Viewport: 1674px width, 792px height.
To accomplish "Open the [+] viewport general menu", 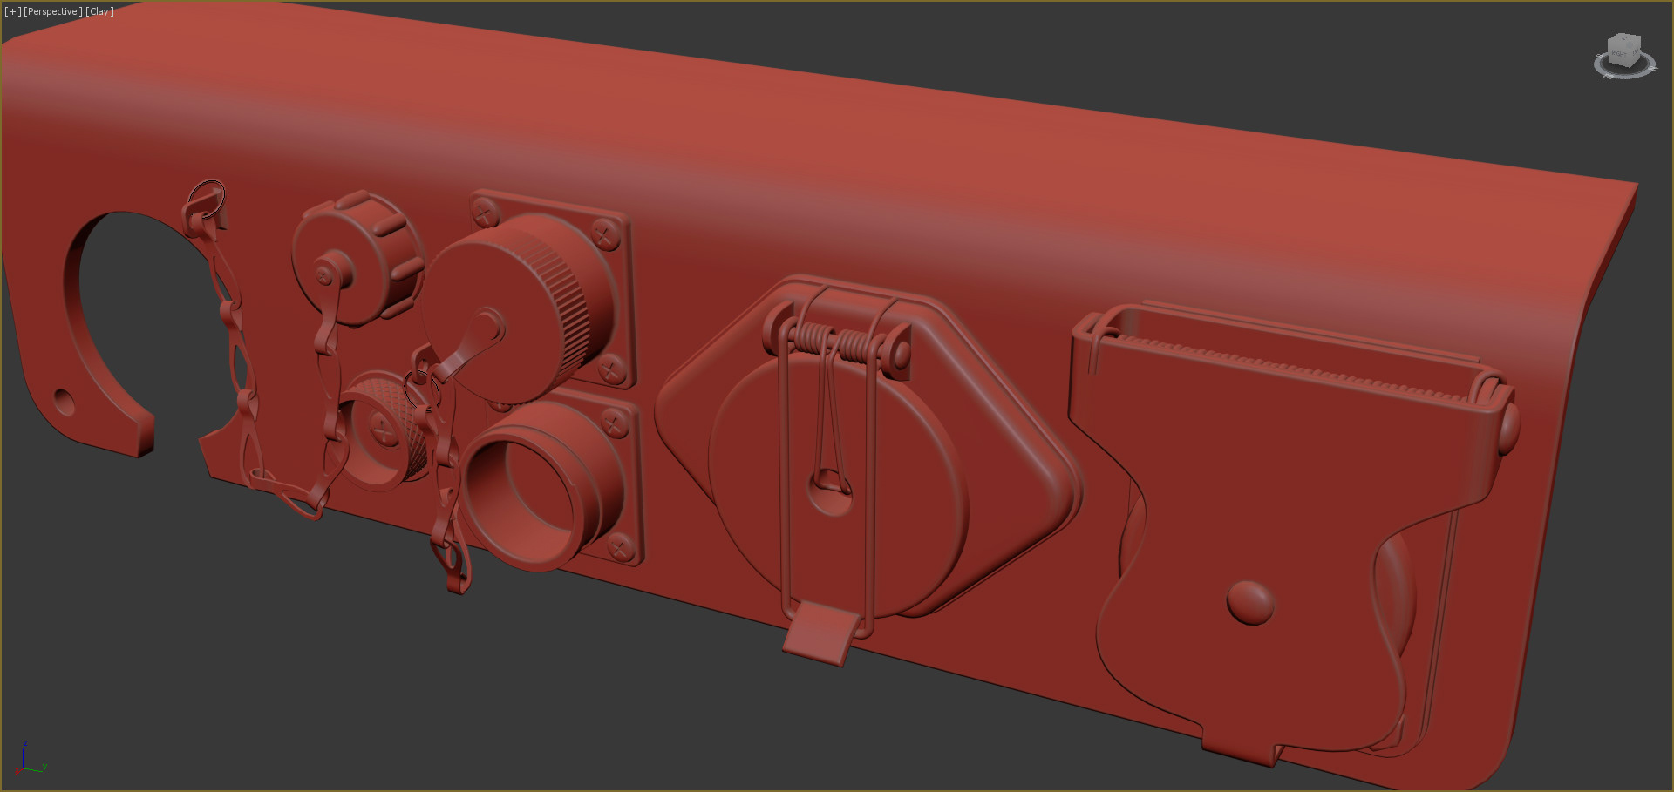I will tap(12, 11).
